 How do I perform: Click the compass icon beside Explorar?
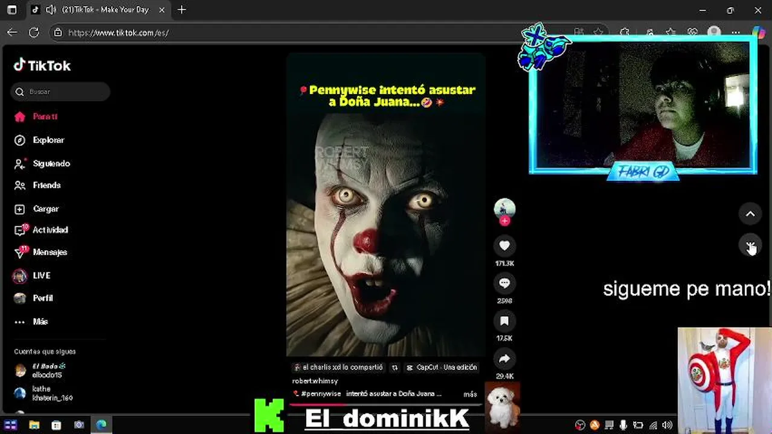(x=20, y=140)
